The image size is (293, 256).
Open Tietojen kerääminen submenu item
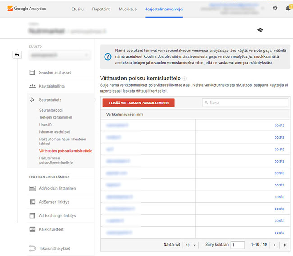pyautogui.click(x=55, y=117)
